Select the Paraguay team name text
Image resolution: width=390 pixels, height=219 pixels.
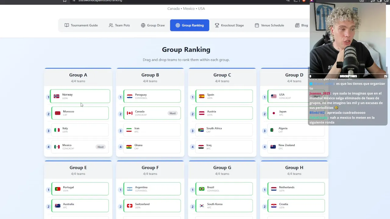(141, 95)
